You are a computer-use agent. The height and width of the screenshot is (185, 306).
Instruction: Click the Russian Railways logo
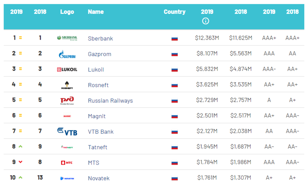coord(67,100)
